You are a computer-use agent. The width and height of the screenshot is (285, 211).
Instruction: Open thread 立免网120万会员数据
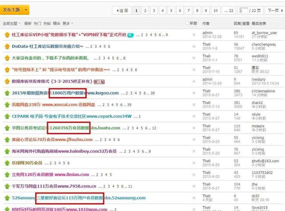click(x=51, y=175)
